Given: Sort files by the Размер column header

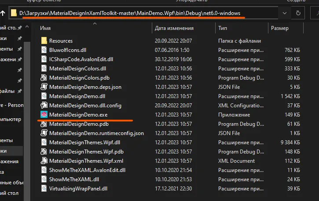Looking at the screenshot, I should coord(280,28).
